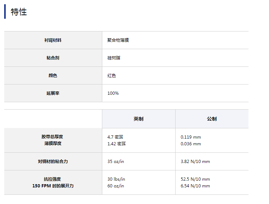Click the 30 lbs/in tensile value
The height and width of the screenshot is (204, 269).
pos(116,179)
